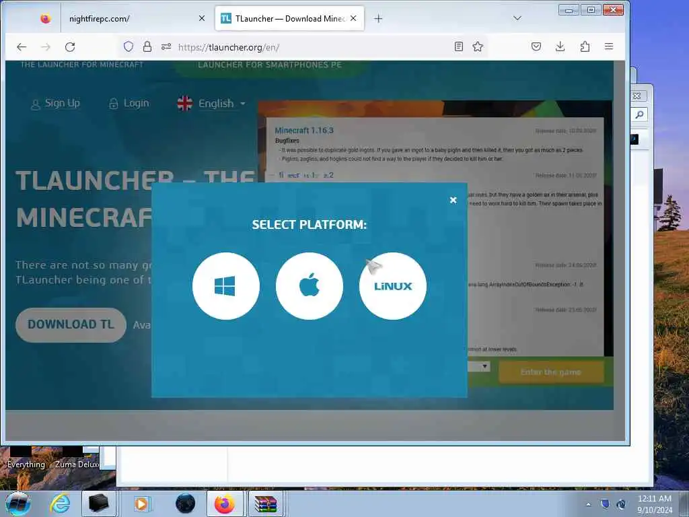This screenshot has width=689, height=517.
Task: Click the taskbar clock showing 12:11 AM
Action: tap(655, 504)
